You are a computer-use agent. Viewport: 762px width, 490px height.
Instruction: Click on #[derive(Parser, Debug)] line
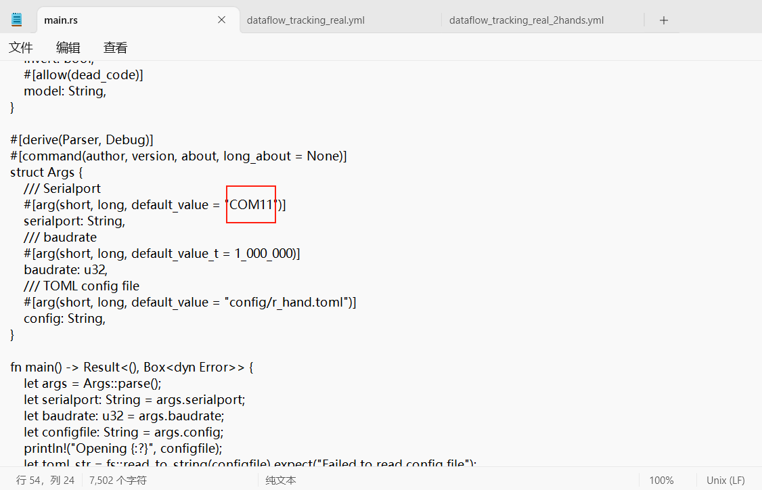tap(82, 140)
